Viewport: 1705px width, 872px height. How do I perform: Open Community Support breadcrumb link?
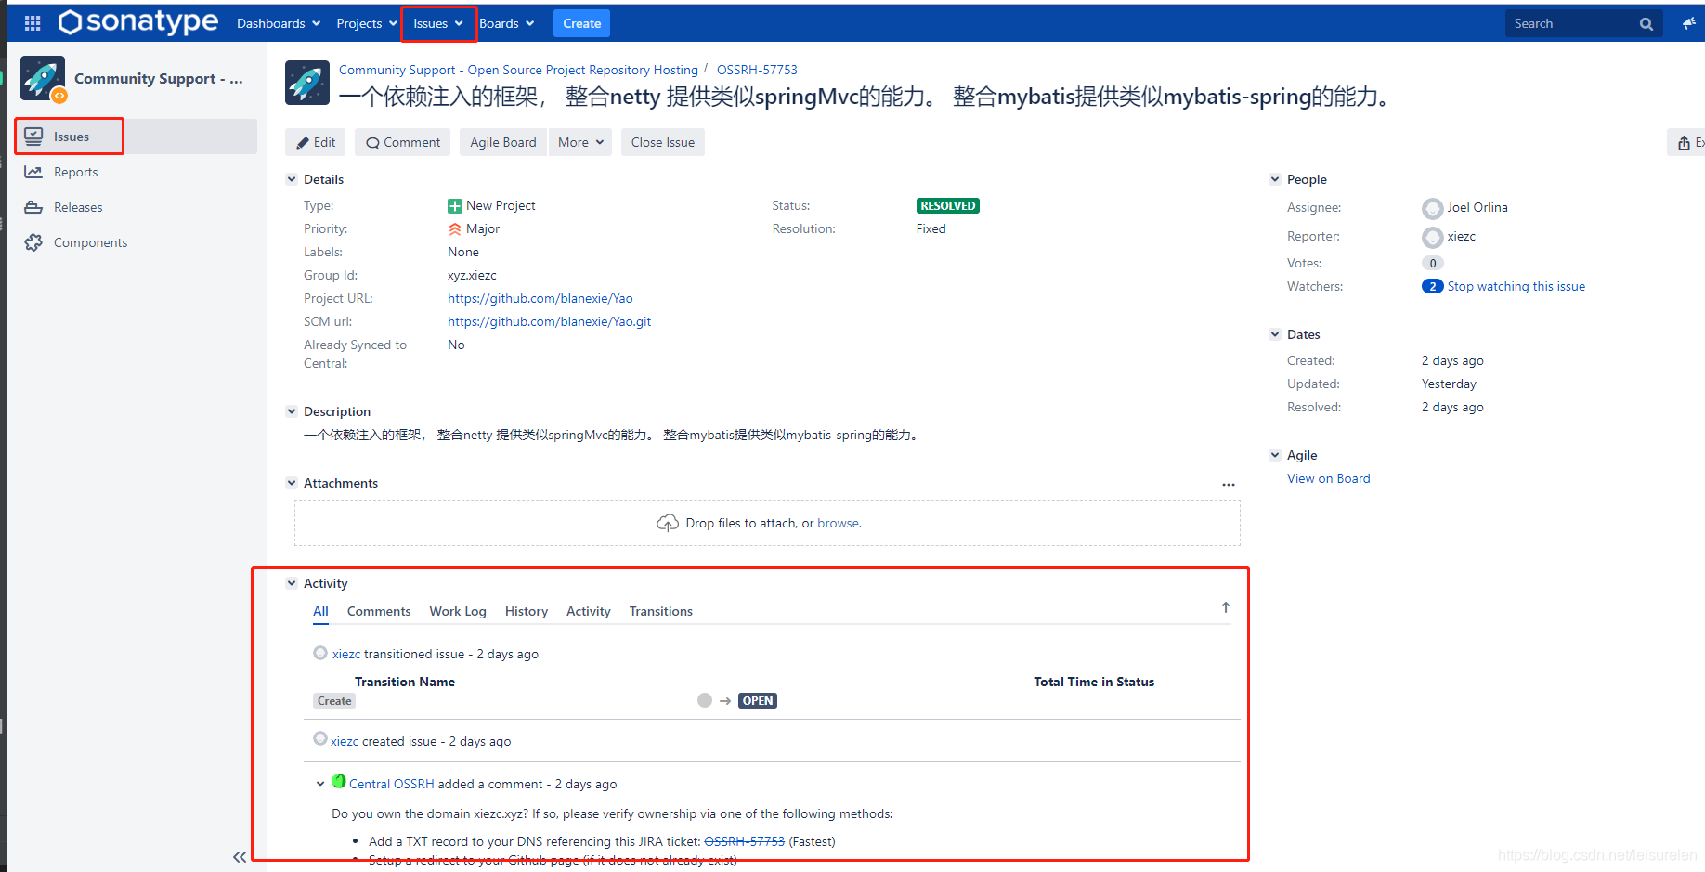[518, 70]
